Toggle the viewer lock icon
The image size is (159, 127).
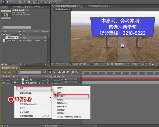pyautogui.click(x=53, y=6)
